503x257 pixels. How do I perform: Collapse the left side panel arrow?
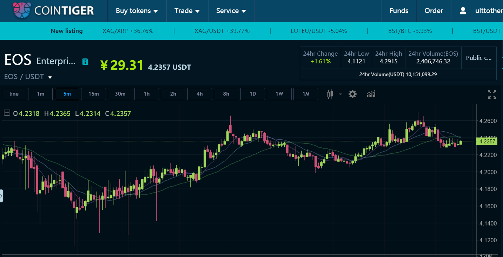click(1, 196)
